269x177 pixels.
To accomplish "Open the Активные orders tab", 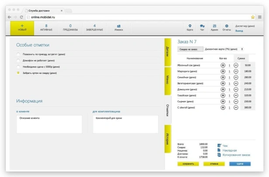I will pyautogui.click(x=46, y=28).
